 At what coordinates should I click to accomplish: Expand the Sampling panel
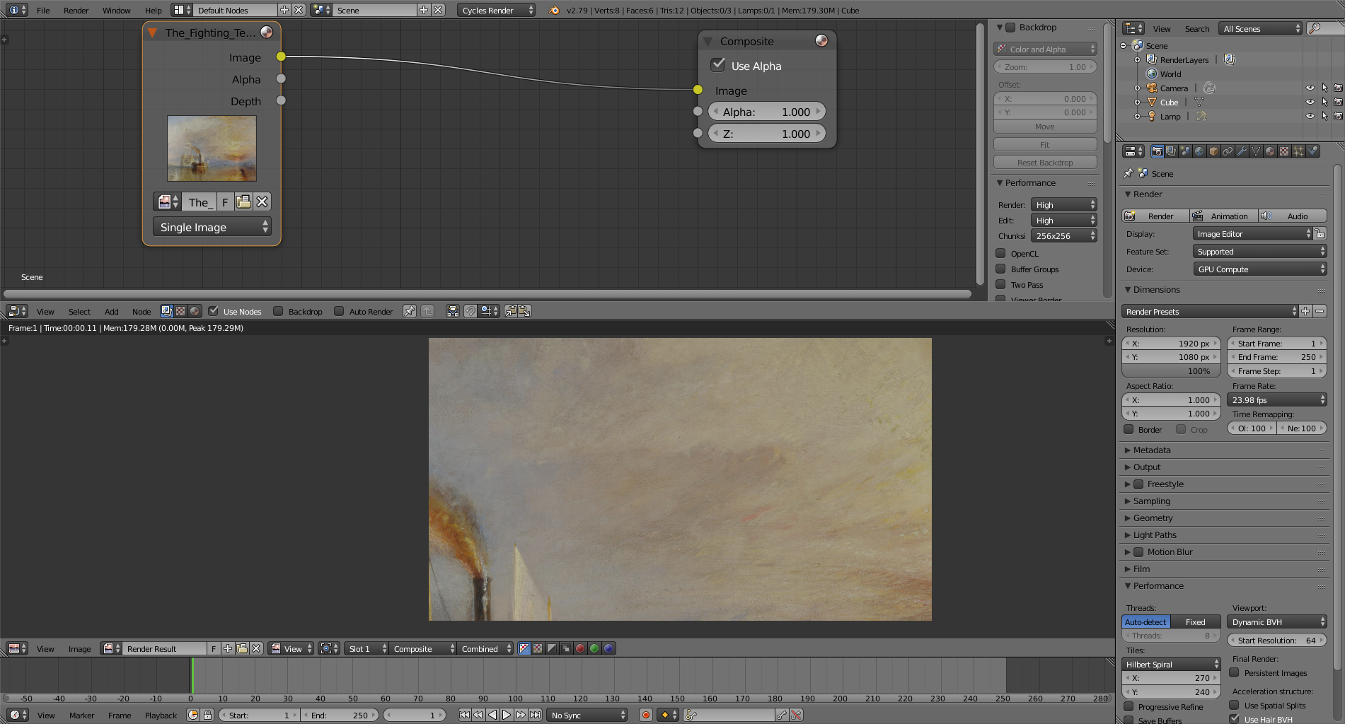coord(1151,501)
